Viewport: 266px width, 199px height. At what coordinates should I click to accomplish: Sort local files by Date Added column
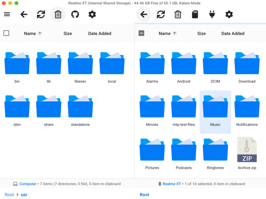pos(99,33)
